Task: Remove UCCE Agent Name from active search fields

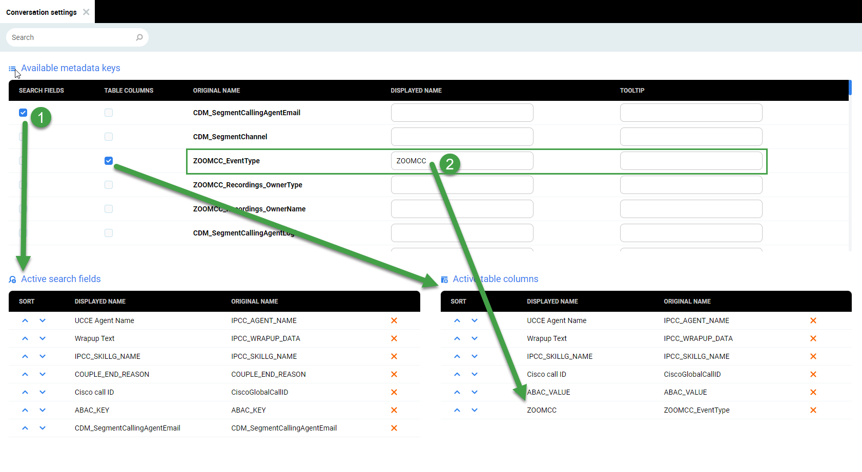Action: (394, 320)
